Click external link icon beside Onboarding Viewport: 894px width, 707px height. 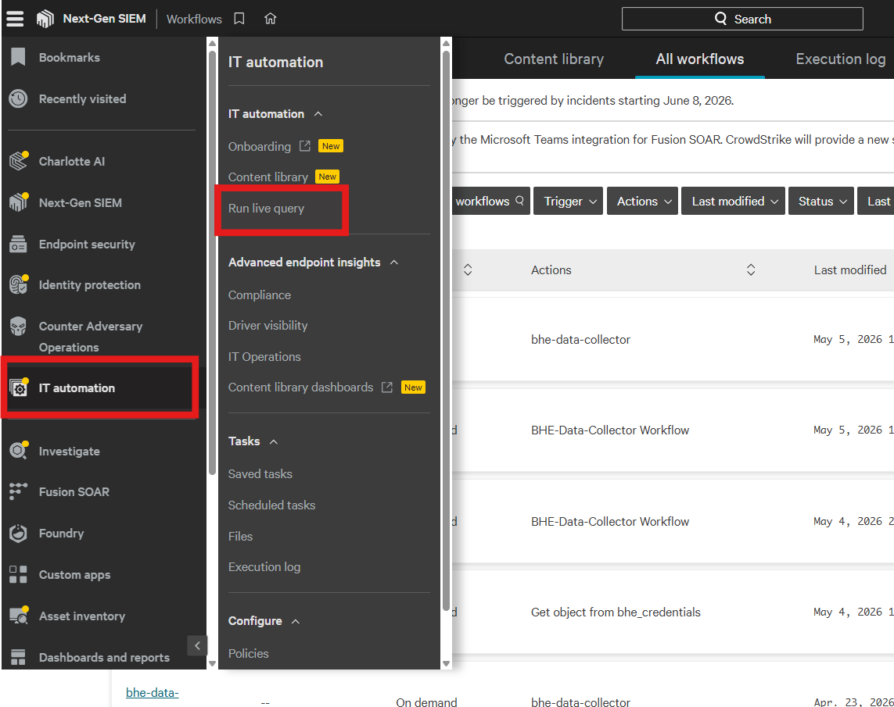tap(305, 146)
